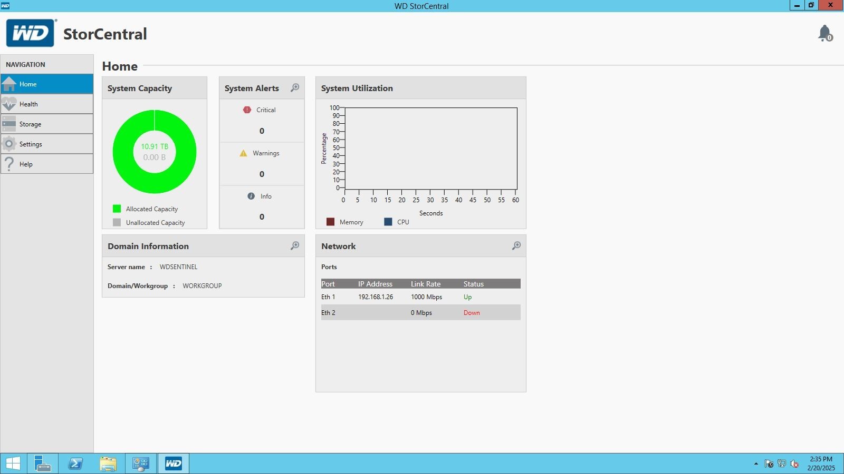The height and width of the screenshot is (474, 844).
Task: Click the WDSENTINEL server name
Action: pos(178,267)
